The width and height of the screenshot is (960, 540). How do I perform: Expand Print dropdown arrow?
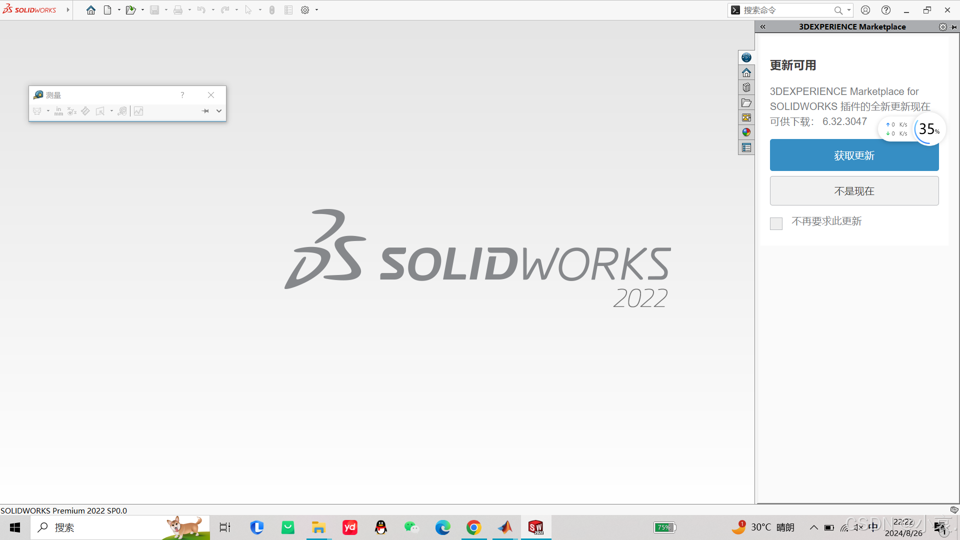pos(189,10)
